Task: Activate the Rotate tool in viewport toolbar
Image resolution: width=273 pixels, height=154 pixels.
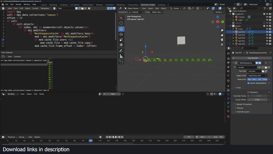Action: [x=121, y=34]
